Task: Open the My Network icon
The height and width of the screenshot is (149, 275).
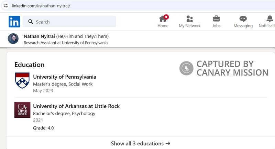Action: 190,19
